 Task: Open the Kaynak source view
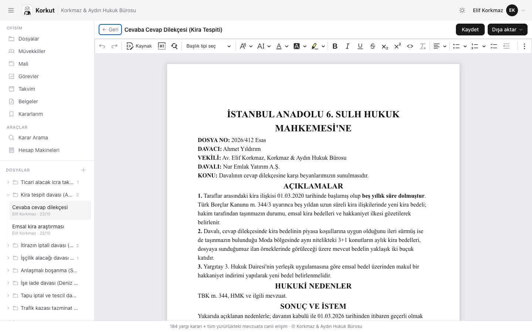coord(139,46)
